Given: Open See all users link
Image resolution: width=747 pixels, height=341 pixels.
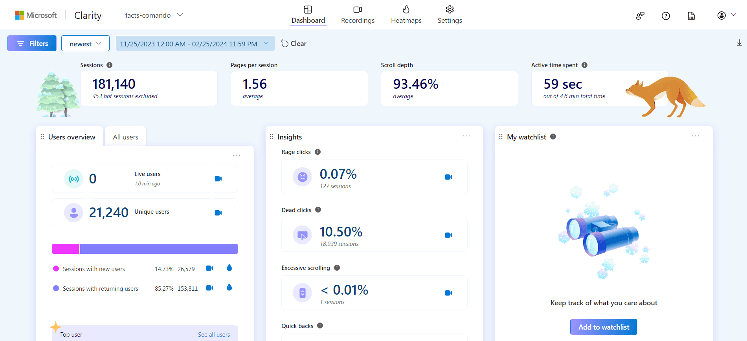Looking at the screenshot, I should click(x=214, y=335).
